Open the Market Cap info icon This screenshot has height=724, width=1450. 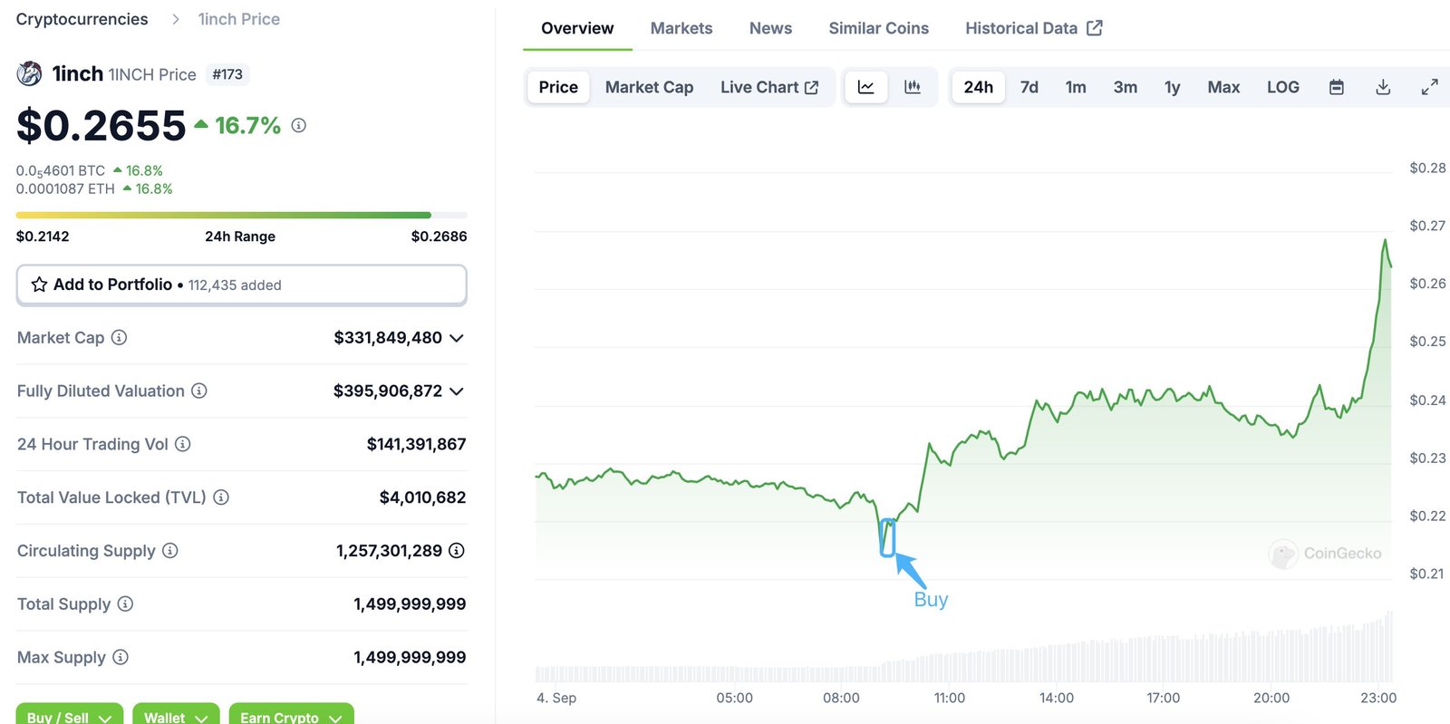point(119,337)
